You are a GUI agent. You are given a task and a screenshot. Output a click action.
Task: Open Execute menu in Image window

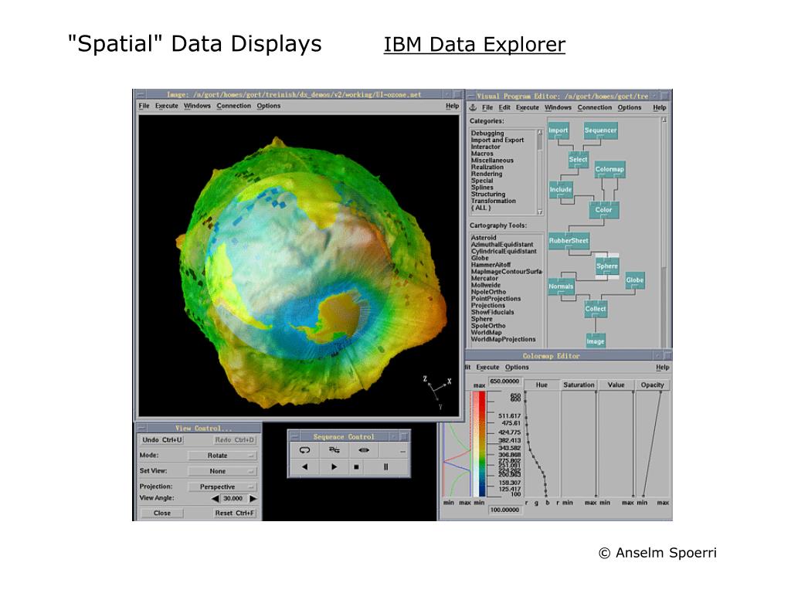click(x=167, y=106)
